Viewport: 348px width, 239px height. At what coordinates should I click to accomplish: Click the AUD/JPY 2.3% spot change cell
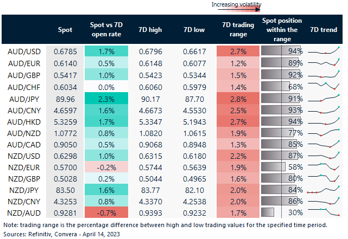click(x=105, y=99)
